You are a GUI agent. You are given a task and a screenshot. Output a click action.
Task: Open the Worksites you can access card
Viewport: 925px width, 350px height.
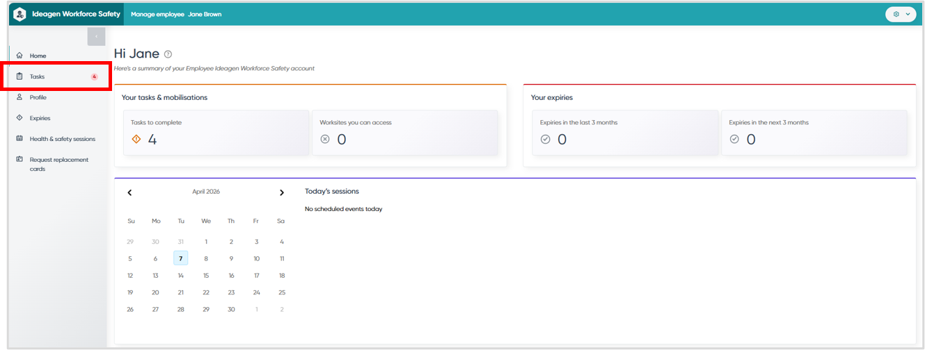pyautogui.click(x=405, y=132)
